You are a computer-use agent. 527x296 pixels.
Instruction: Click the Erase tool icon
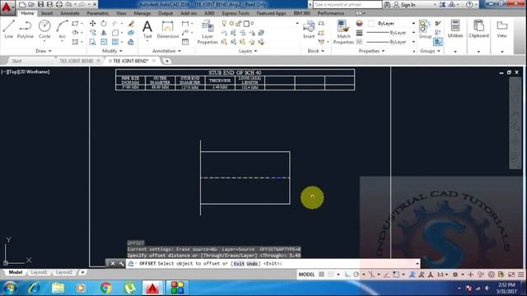(x=131, y=24)
